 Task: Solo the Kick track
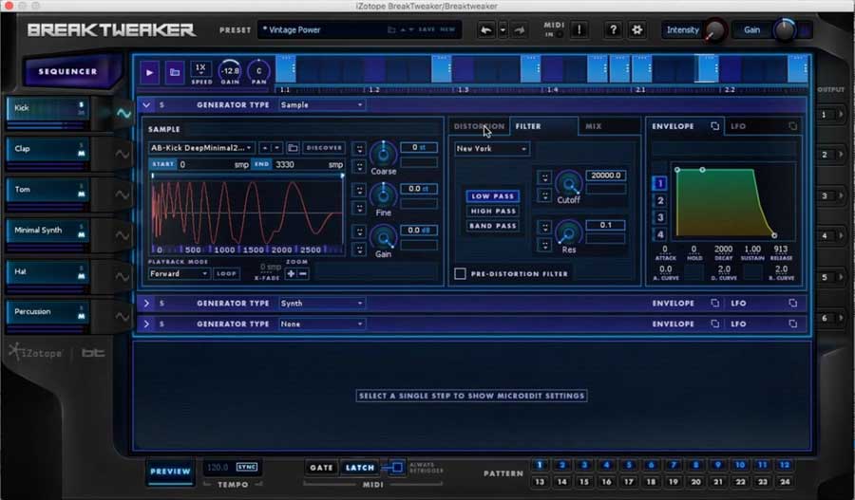[x=82, y=104]
